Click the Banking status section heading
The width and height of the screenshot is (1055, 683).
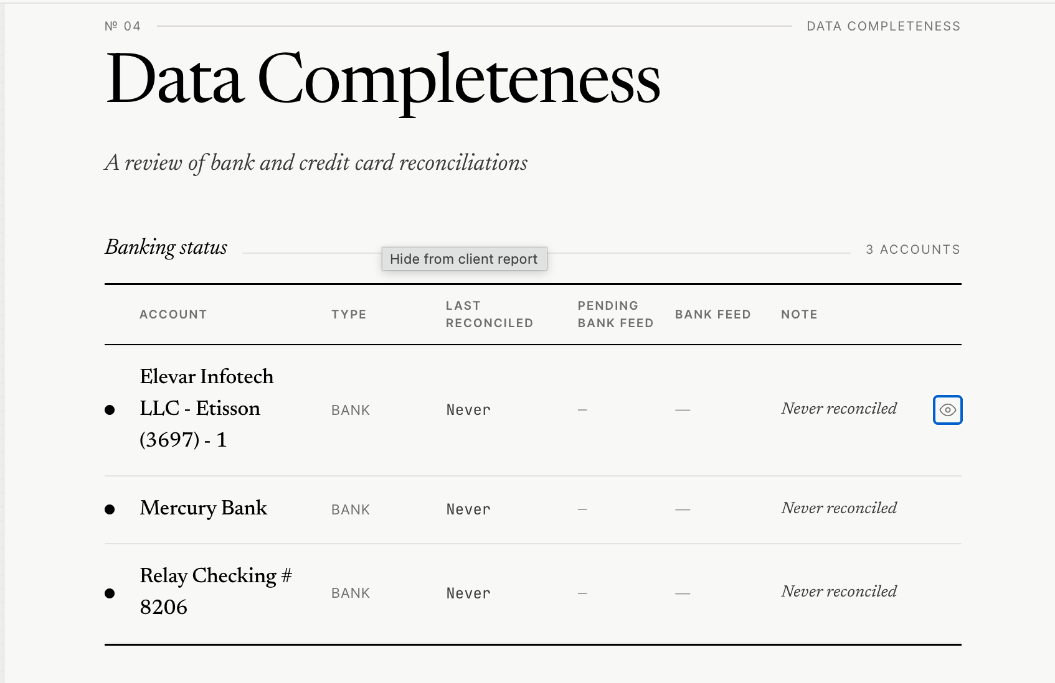tap(166, 248)
